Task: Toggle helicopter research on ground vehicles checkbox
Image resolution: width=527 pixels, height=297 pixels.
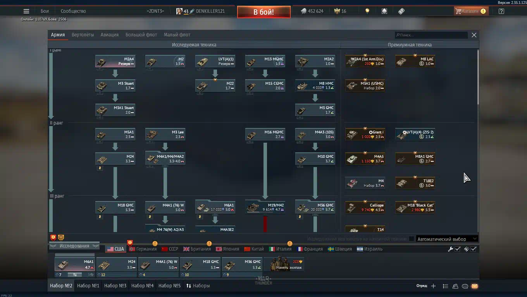Action: pyautogui.click(x=412, y=239)
